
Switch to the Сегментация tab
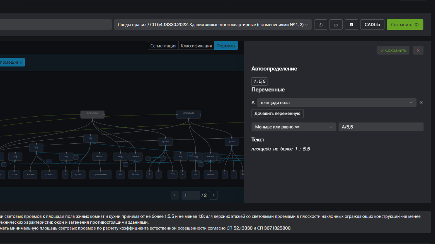(163, 46)
